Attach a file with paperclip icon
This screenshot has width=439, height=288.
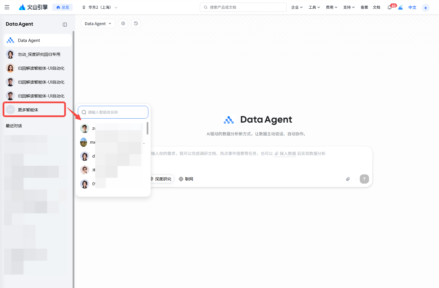pyautogui.click(x=348, y=179)
